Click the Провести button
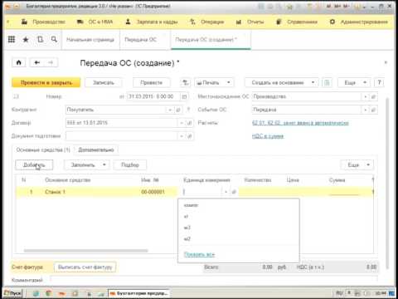The width and height of the screenshot is (398, 299). (x=151, y=82)
